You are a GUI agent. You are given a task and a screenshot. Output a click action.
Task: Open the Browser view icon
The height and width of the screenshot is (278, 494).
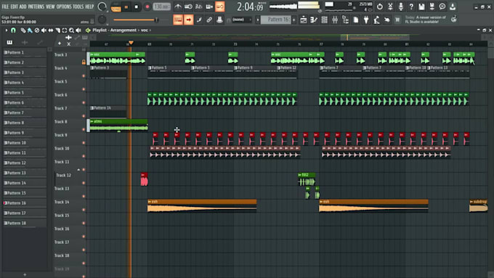(x=345, y=20)
